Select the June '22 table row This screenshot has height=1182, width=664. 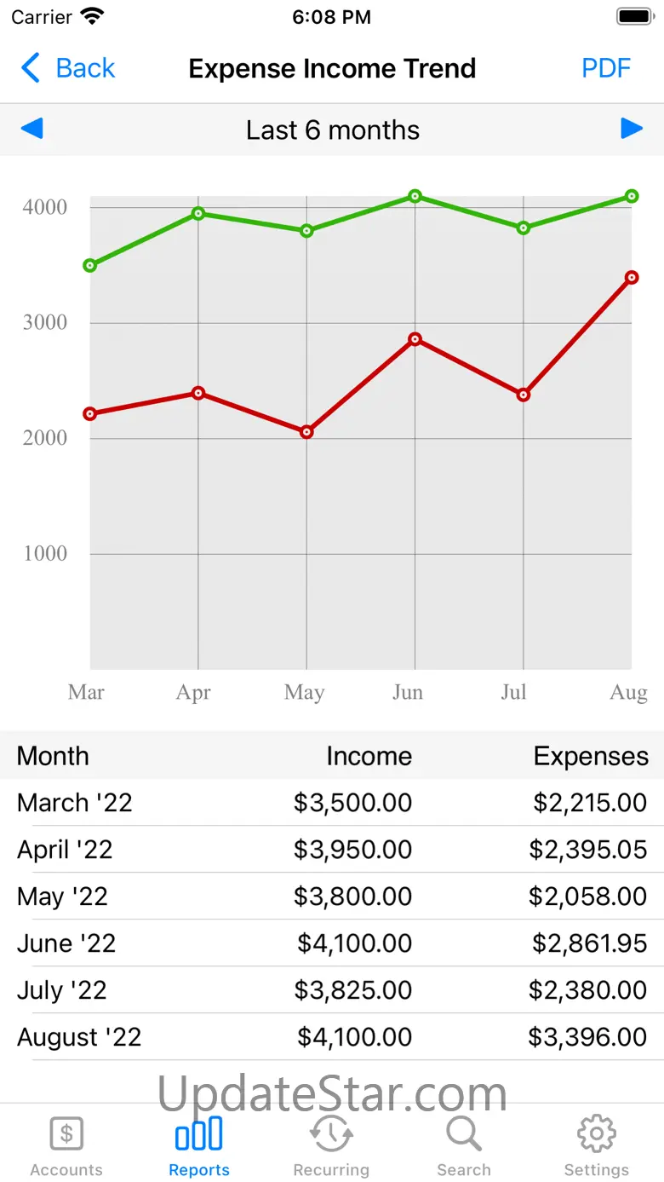(x=332, y=943)
